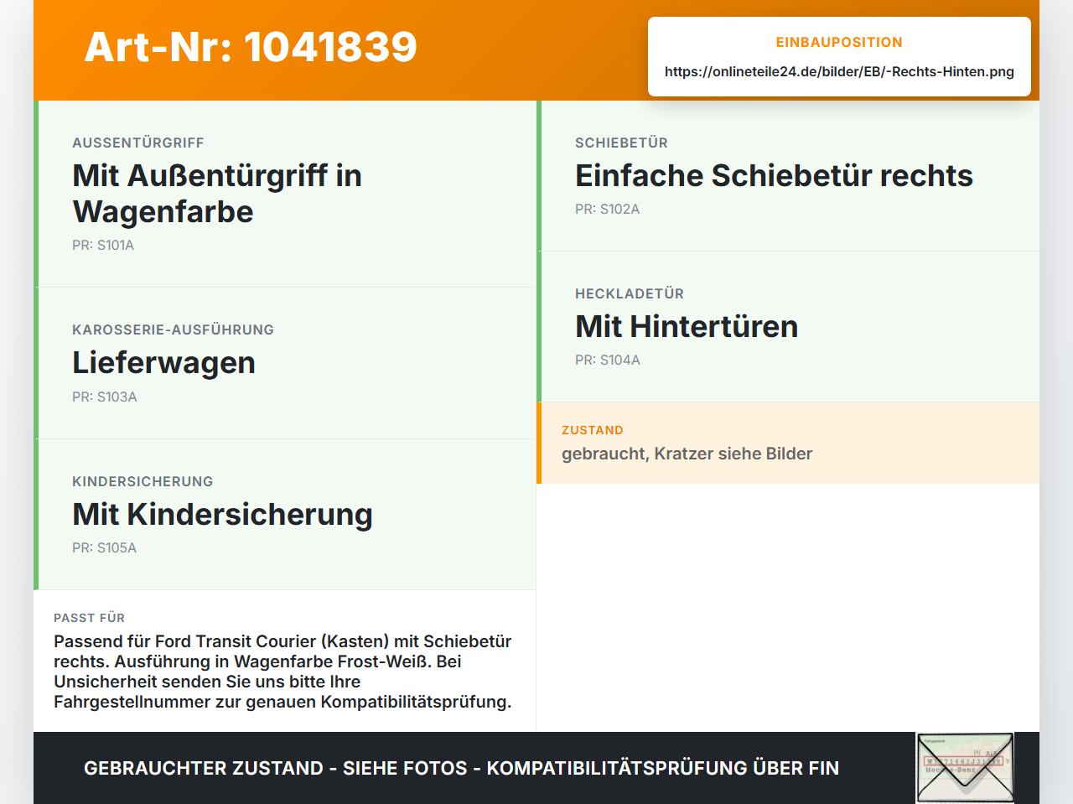Select the Art-Nr: 1041839 heading
This screenshot has width=1073, height=804.
pyautogui.click(x=251, y=47)
